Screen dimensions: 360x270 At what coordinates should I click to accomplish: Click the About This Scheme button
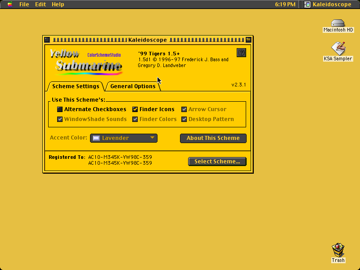[213, 138]
